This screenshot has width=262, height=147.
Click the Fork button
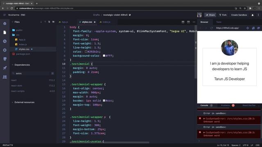pos(223,15)
